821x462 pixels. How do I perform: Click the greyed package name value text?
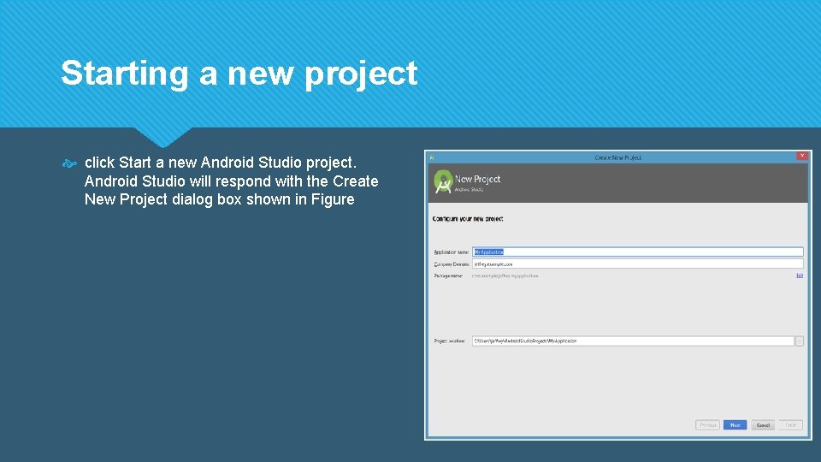tap(505, 275)
